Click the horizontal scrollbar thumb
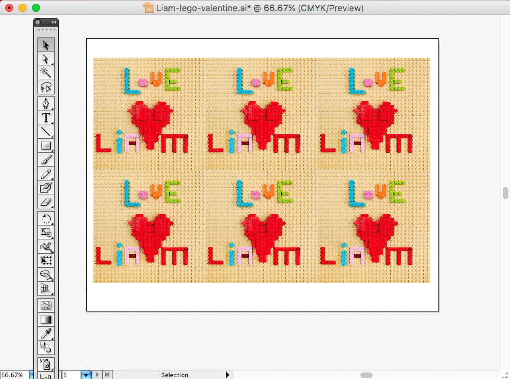Viewport: 510px width, 379px height. tap(366, 375)
